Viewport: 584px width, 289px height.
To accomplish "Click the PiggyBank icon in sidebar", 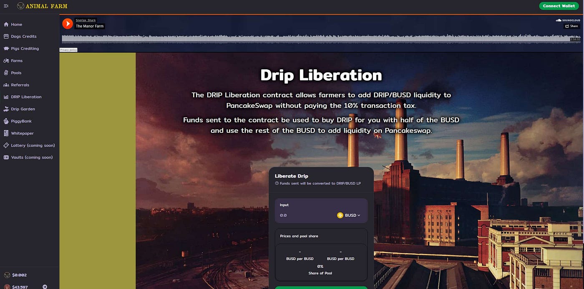I will tap(6, 121).
